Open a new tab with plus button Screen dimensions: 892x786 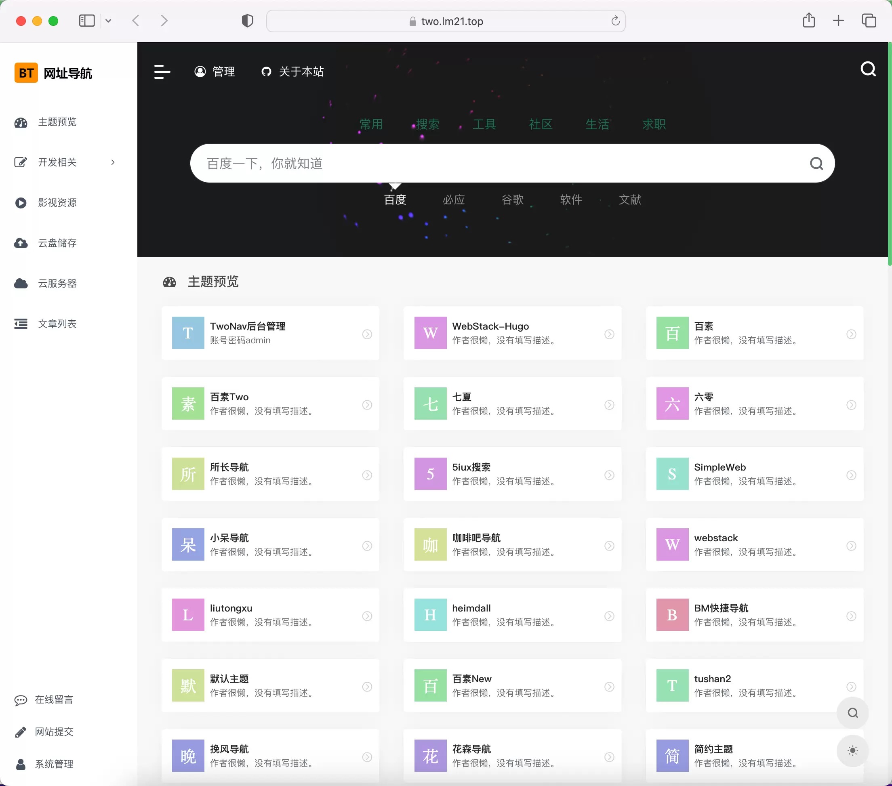(x=838, y=21)
